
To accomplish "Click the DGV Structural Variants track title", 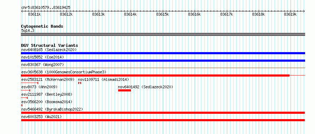I will pos(50,45).
